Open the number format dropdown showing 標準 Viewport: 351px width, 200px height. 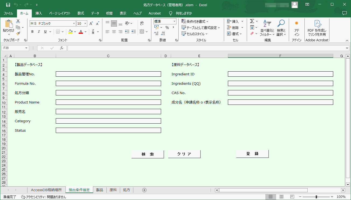click(x=174, y=21)
